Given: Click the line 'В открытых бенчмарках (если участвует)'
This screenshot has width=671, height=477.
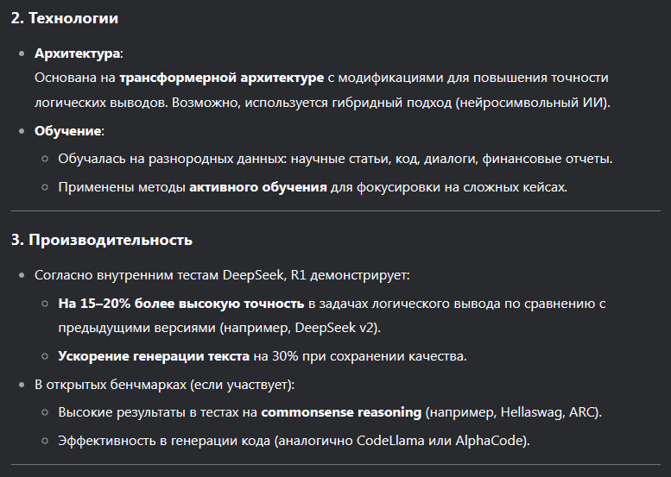Looking at the screenshot, I should click(164, 385).
